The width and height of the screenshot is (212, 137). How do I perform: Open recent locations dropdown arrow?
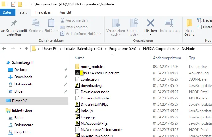click(x=20, y=48)
